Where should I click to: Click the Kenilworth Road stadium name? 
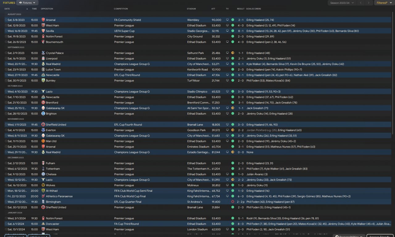(x=197, y=70)
